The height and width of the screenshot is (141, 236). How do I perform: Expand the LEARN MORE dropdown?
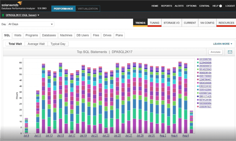(x=223, y=44)
